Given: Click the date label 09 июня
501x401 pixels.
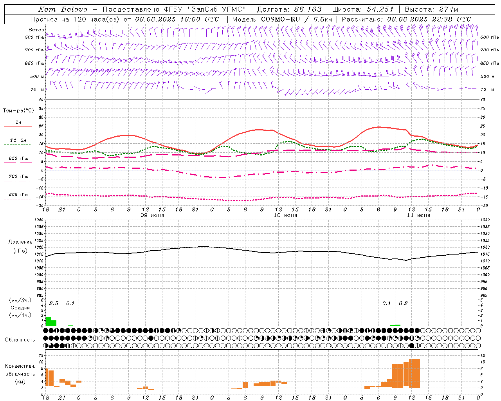Looking at the screenshot, I should click(x=152, y=215).
